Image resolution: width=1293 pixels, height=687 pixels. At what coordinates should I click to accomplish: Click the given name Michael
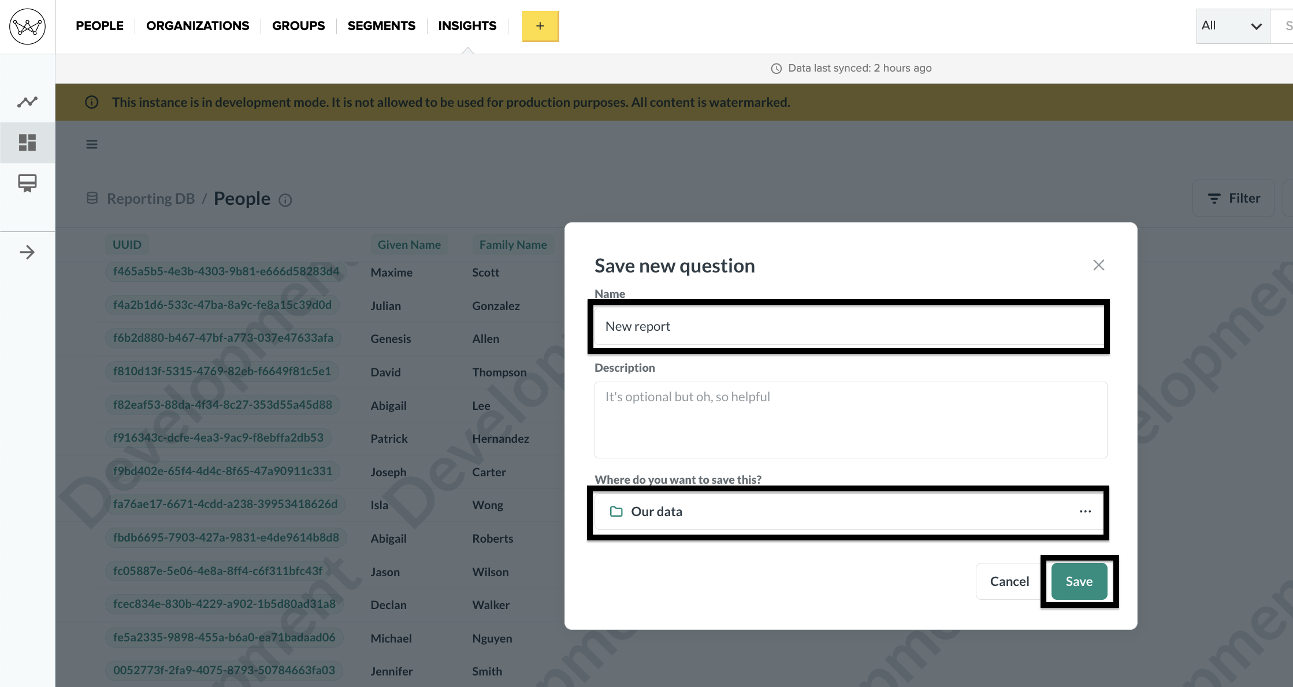tap(392, 639)
